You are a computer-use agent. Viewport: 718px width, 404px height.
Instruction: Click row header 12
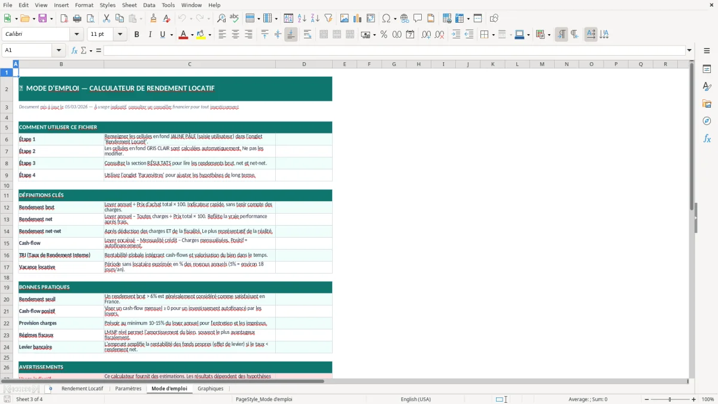click(x=7, y=207)
